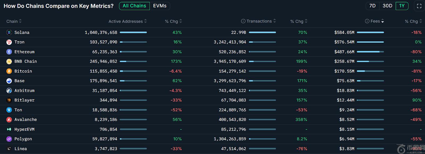Click Ethereum fees progress bar
This screenshot has width=425, height=154.
pyautogui.click(x=370, y=52)
